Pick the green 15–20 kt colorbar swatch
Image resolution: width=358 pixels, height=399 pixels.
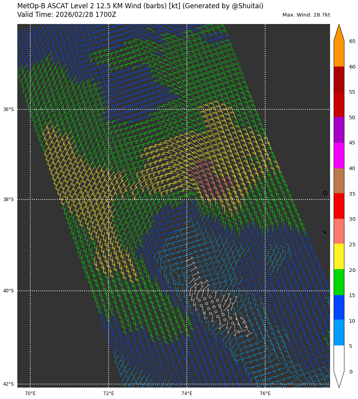[x=339, y=282]
